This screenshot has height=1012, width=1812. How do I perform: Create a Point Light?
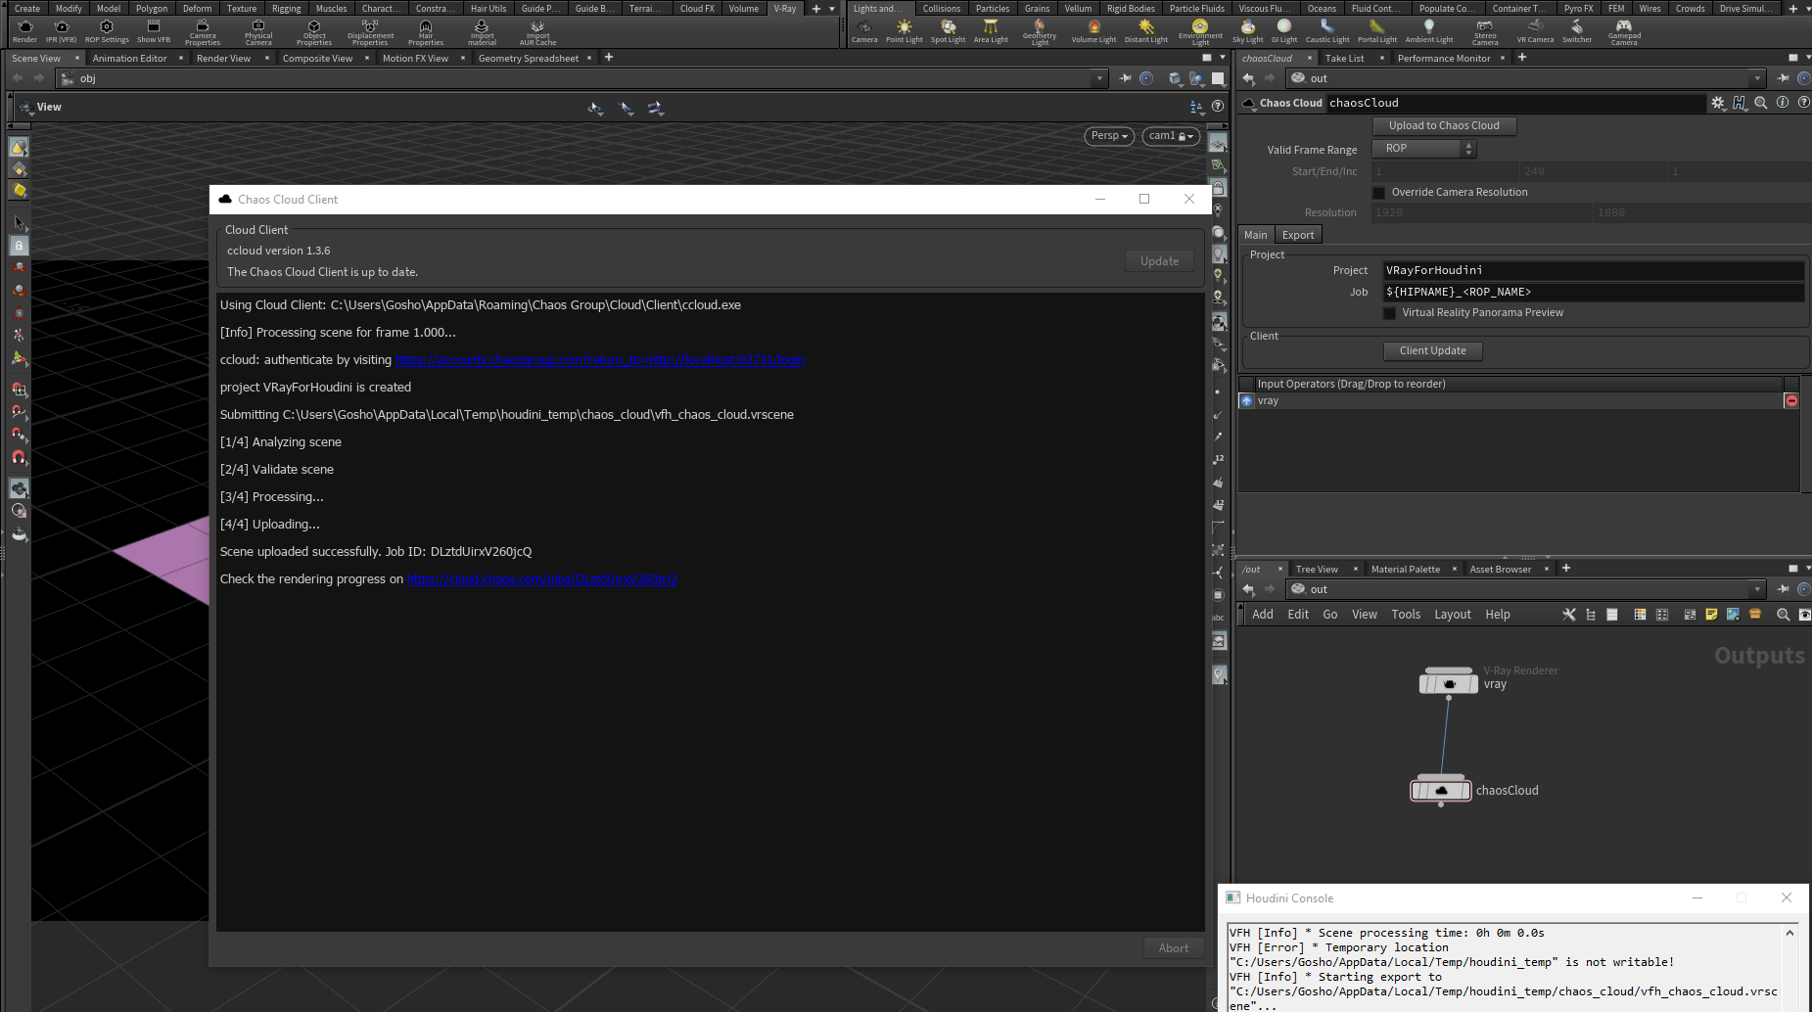pos(904,31)
